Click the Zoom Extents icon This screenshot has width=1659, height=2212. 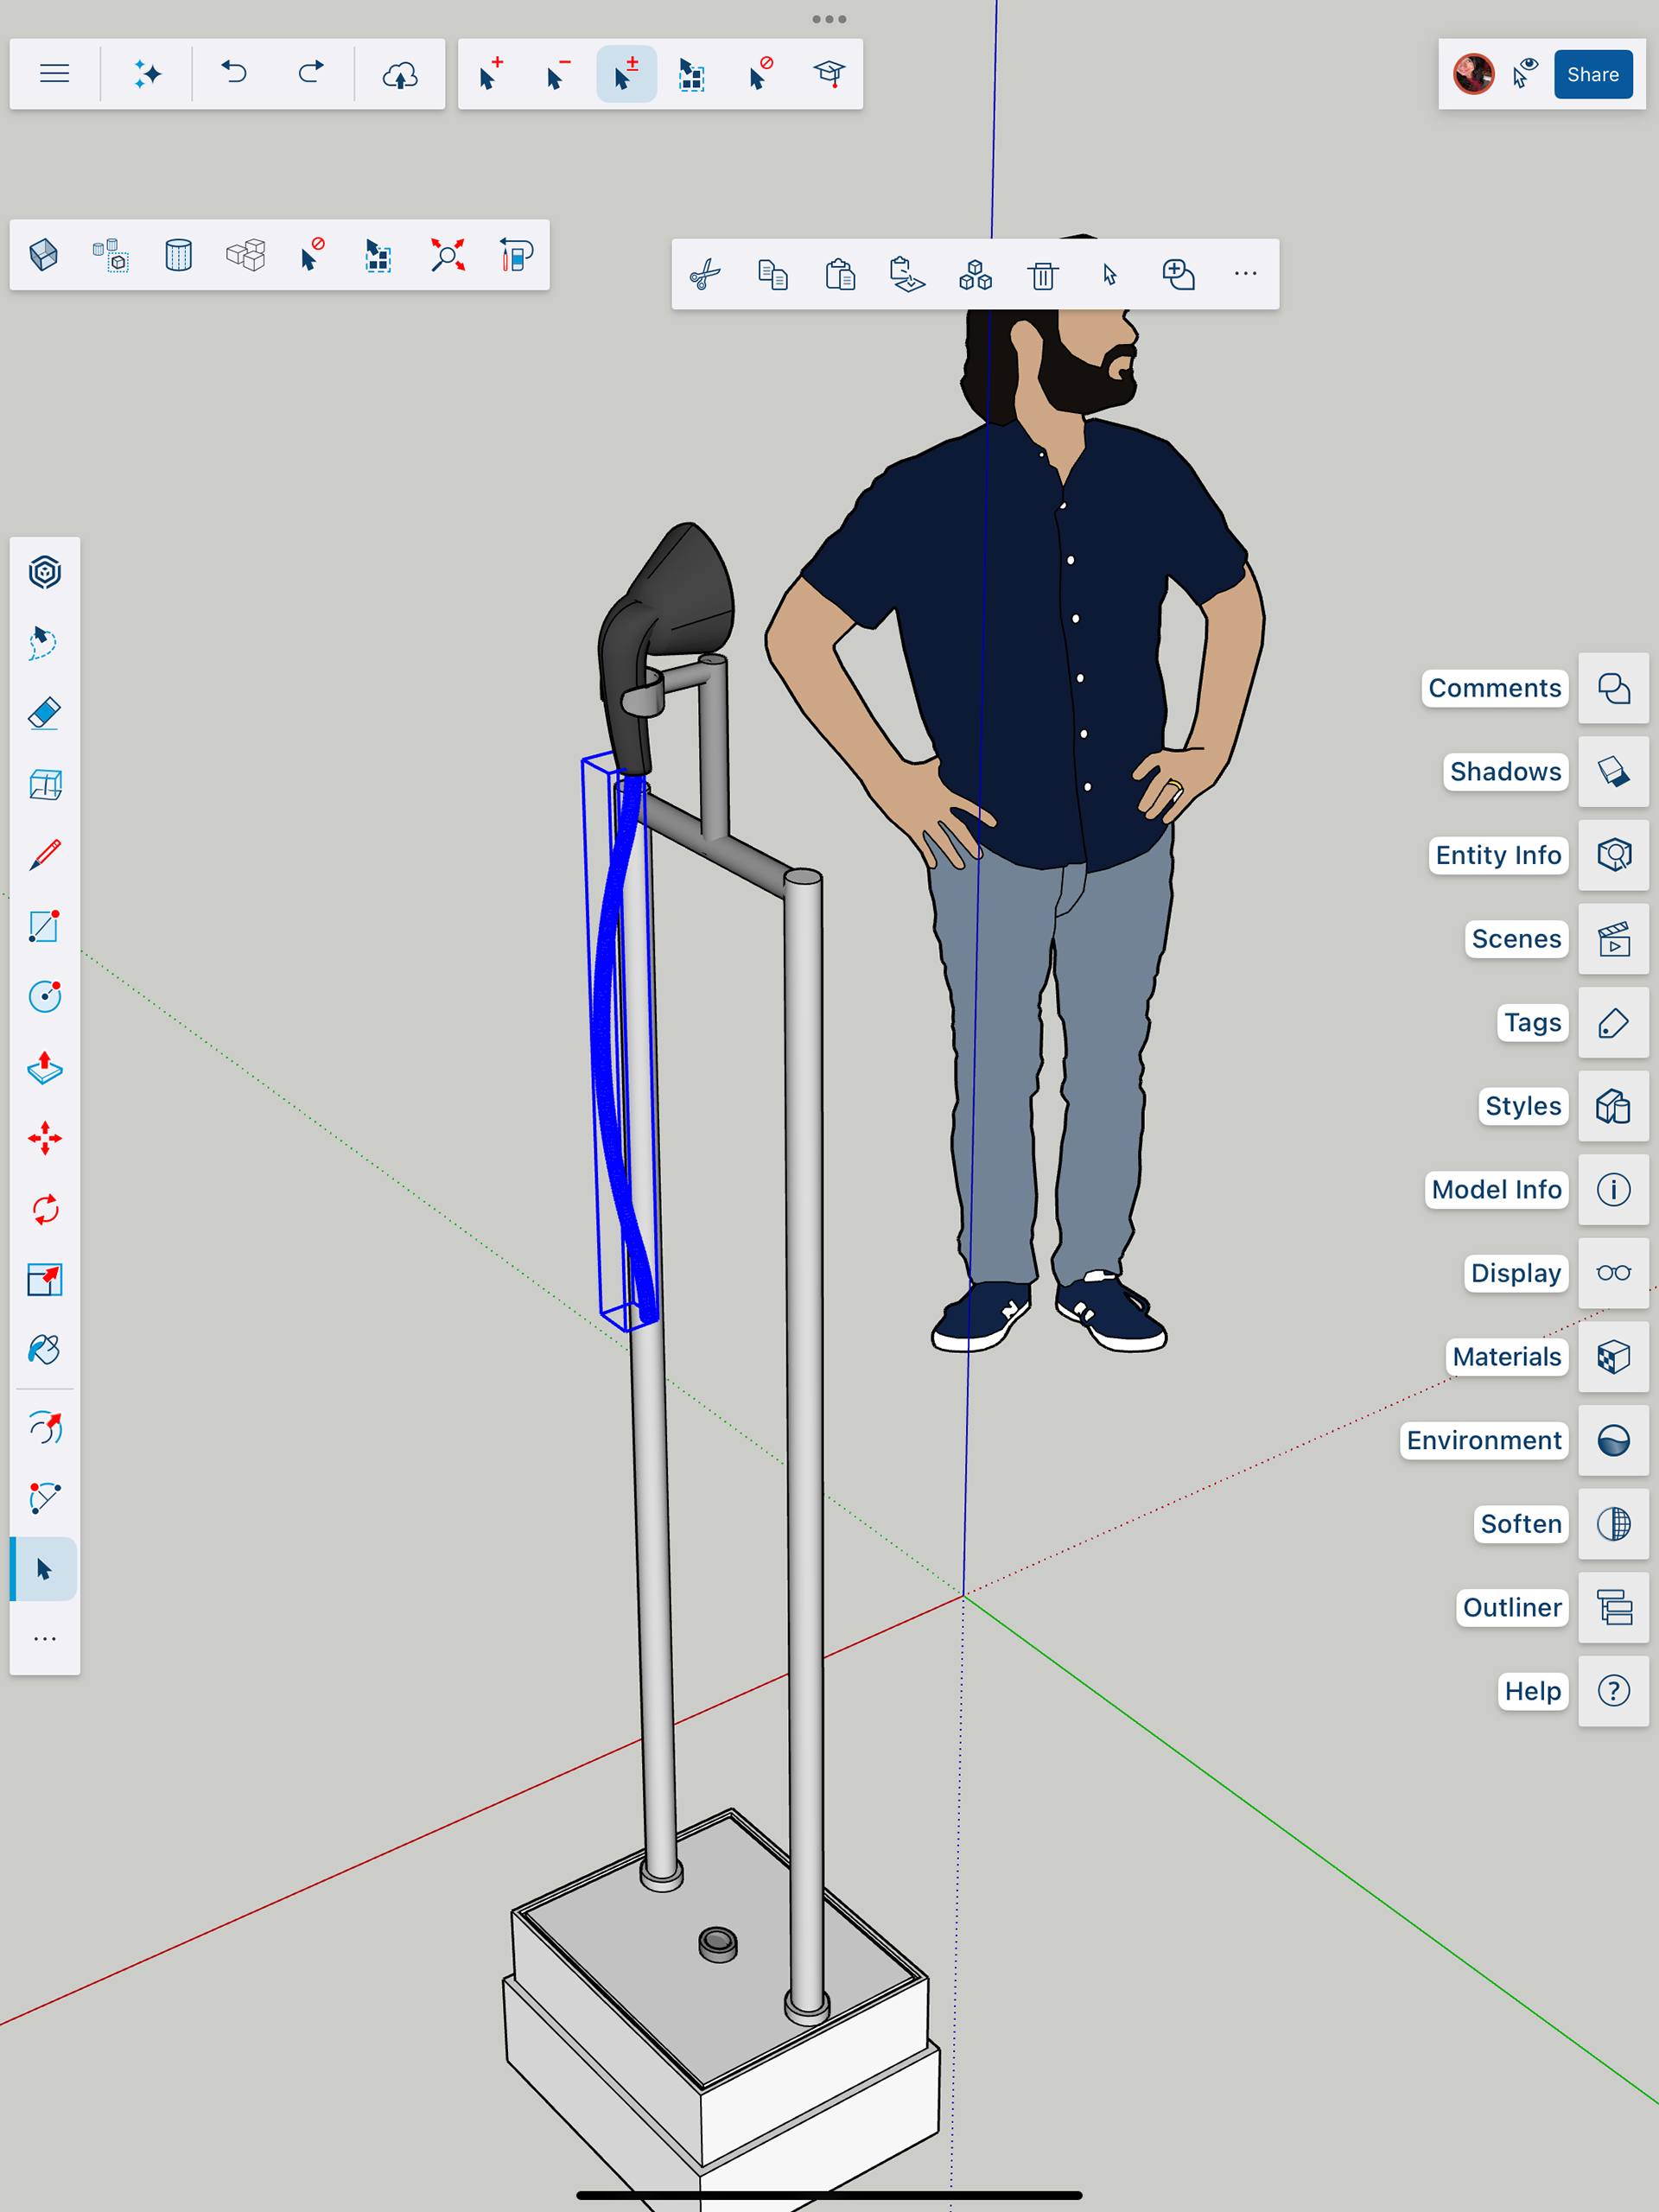(x=447, y=255)
